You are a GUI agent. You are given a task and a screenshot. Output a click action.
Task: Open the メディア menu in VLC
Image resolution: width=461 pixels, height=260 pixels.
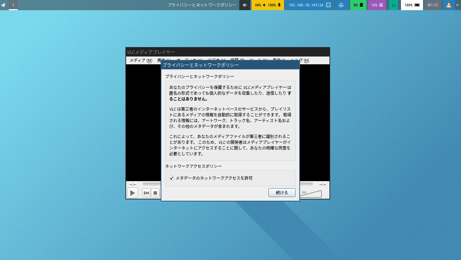coord(141,61)
